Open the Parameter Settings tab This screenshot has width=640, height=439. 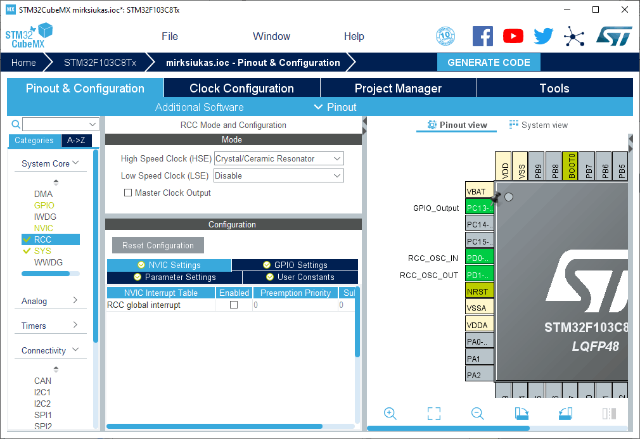tap(175, 277)
